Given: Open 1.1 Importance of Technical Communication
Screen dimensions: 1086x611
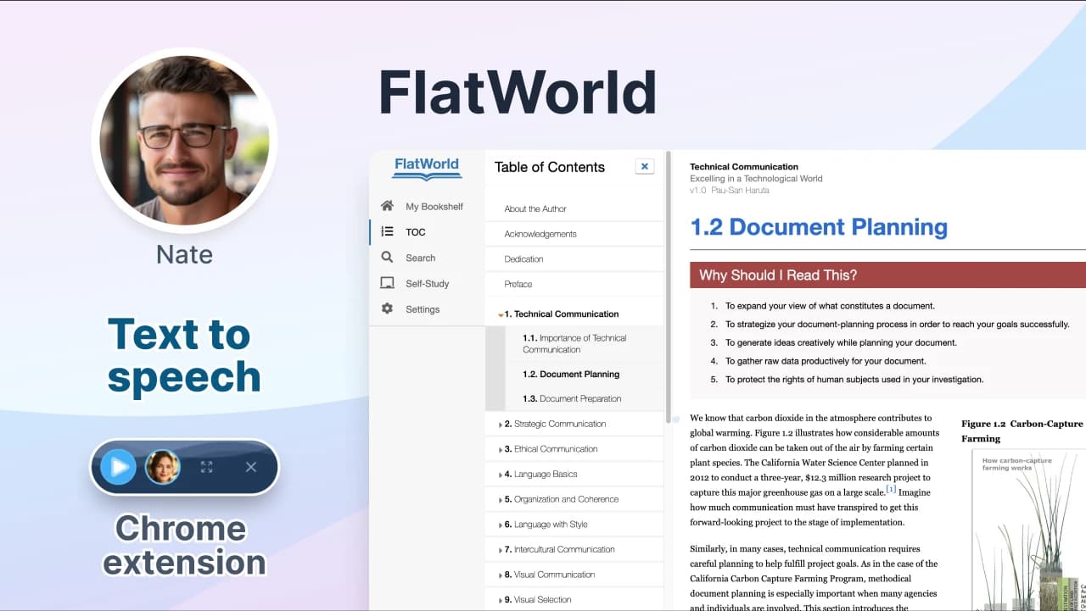Looking at the screenshot, I should coord(574,343).
